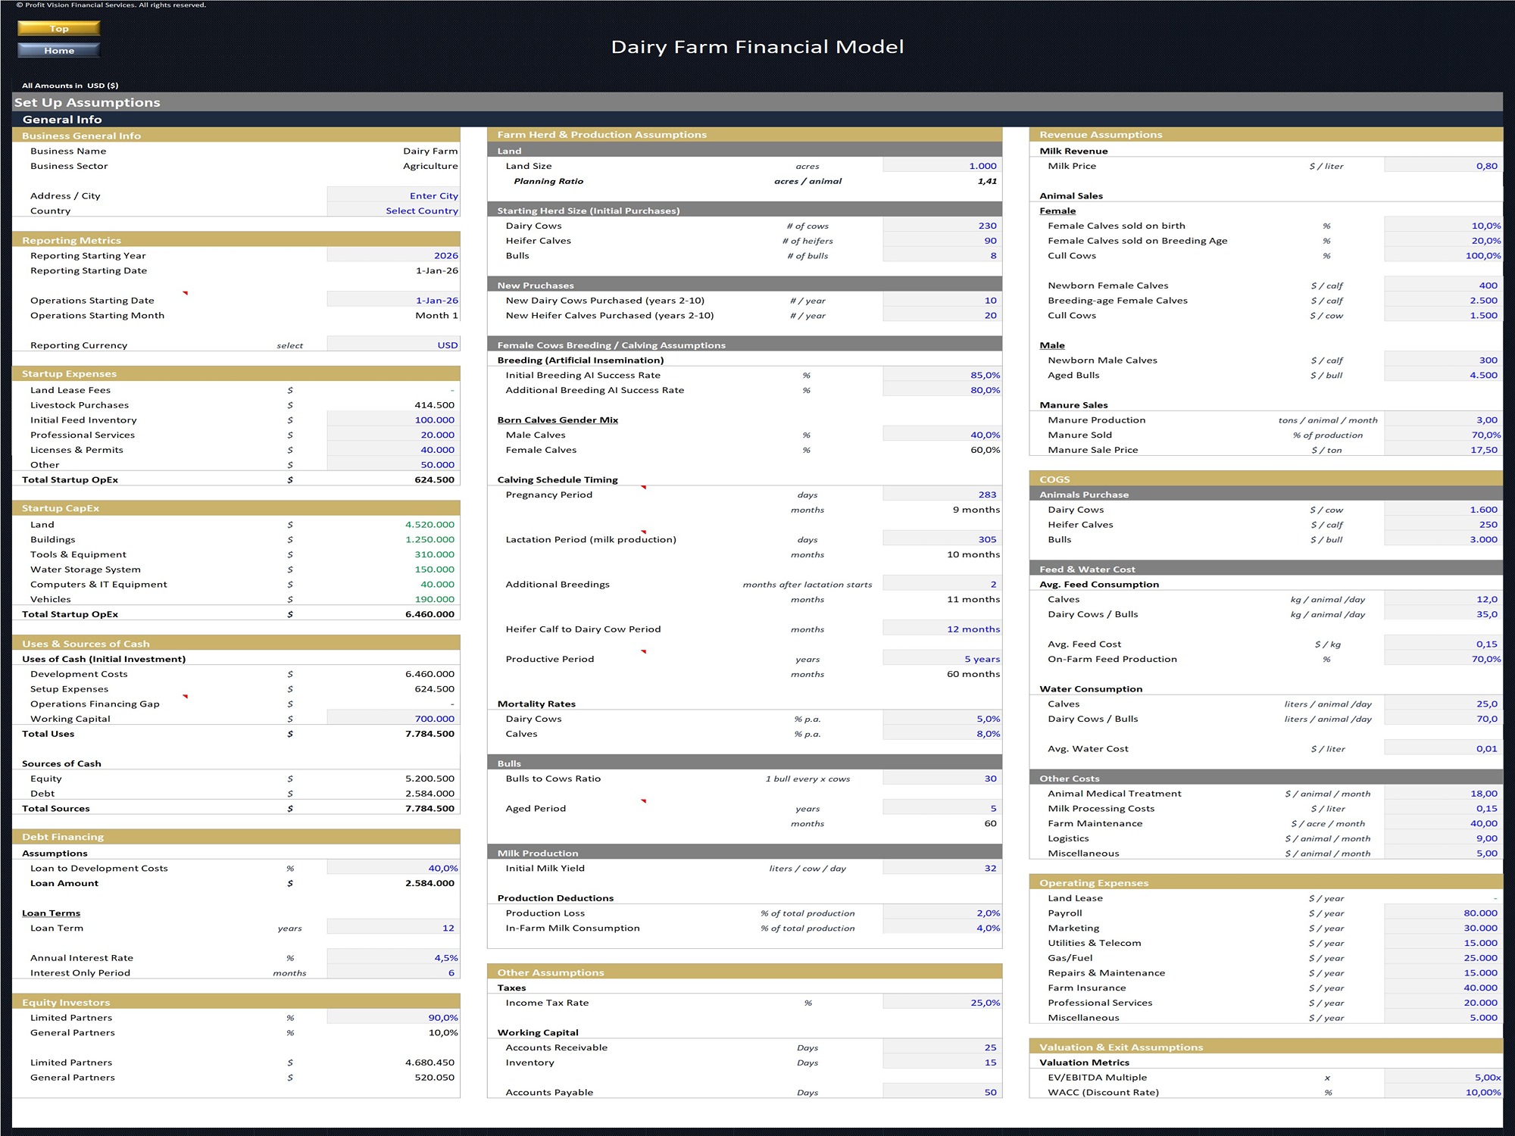Select the Initial Milk Yield value
The width and height of the screenshot is (1515, 1136).
[942, 869]
